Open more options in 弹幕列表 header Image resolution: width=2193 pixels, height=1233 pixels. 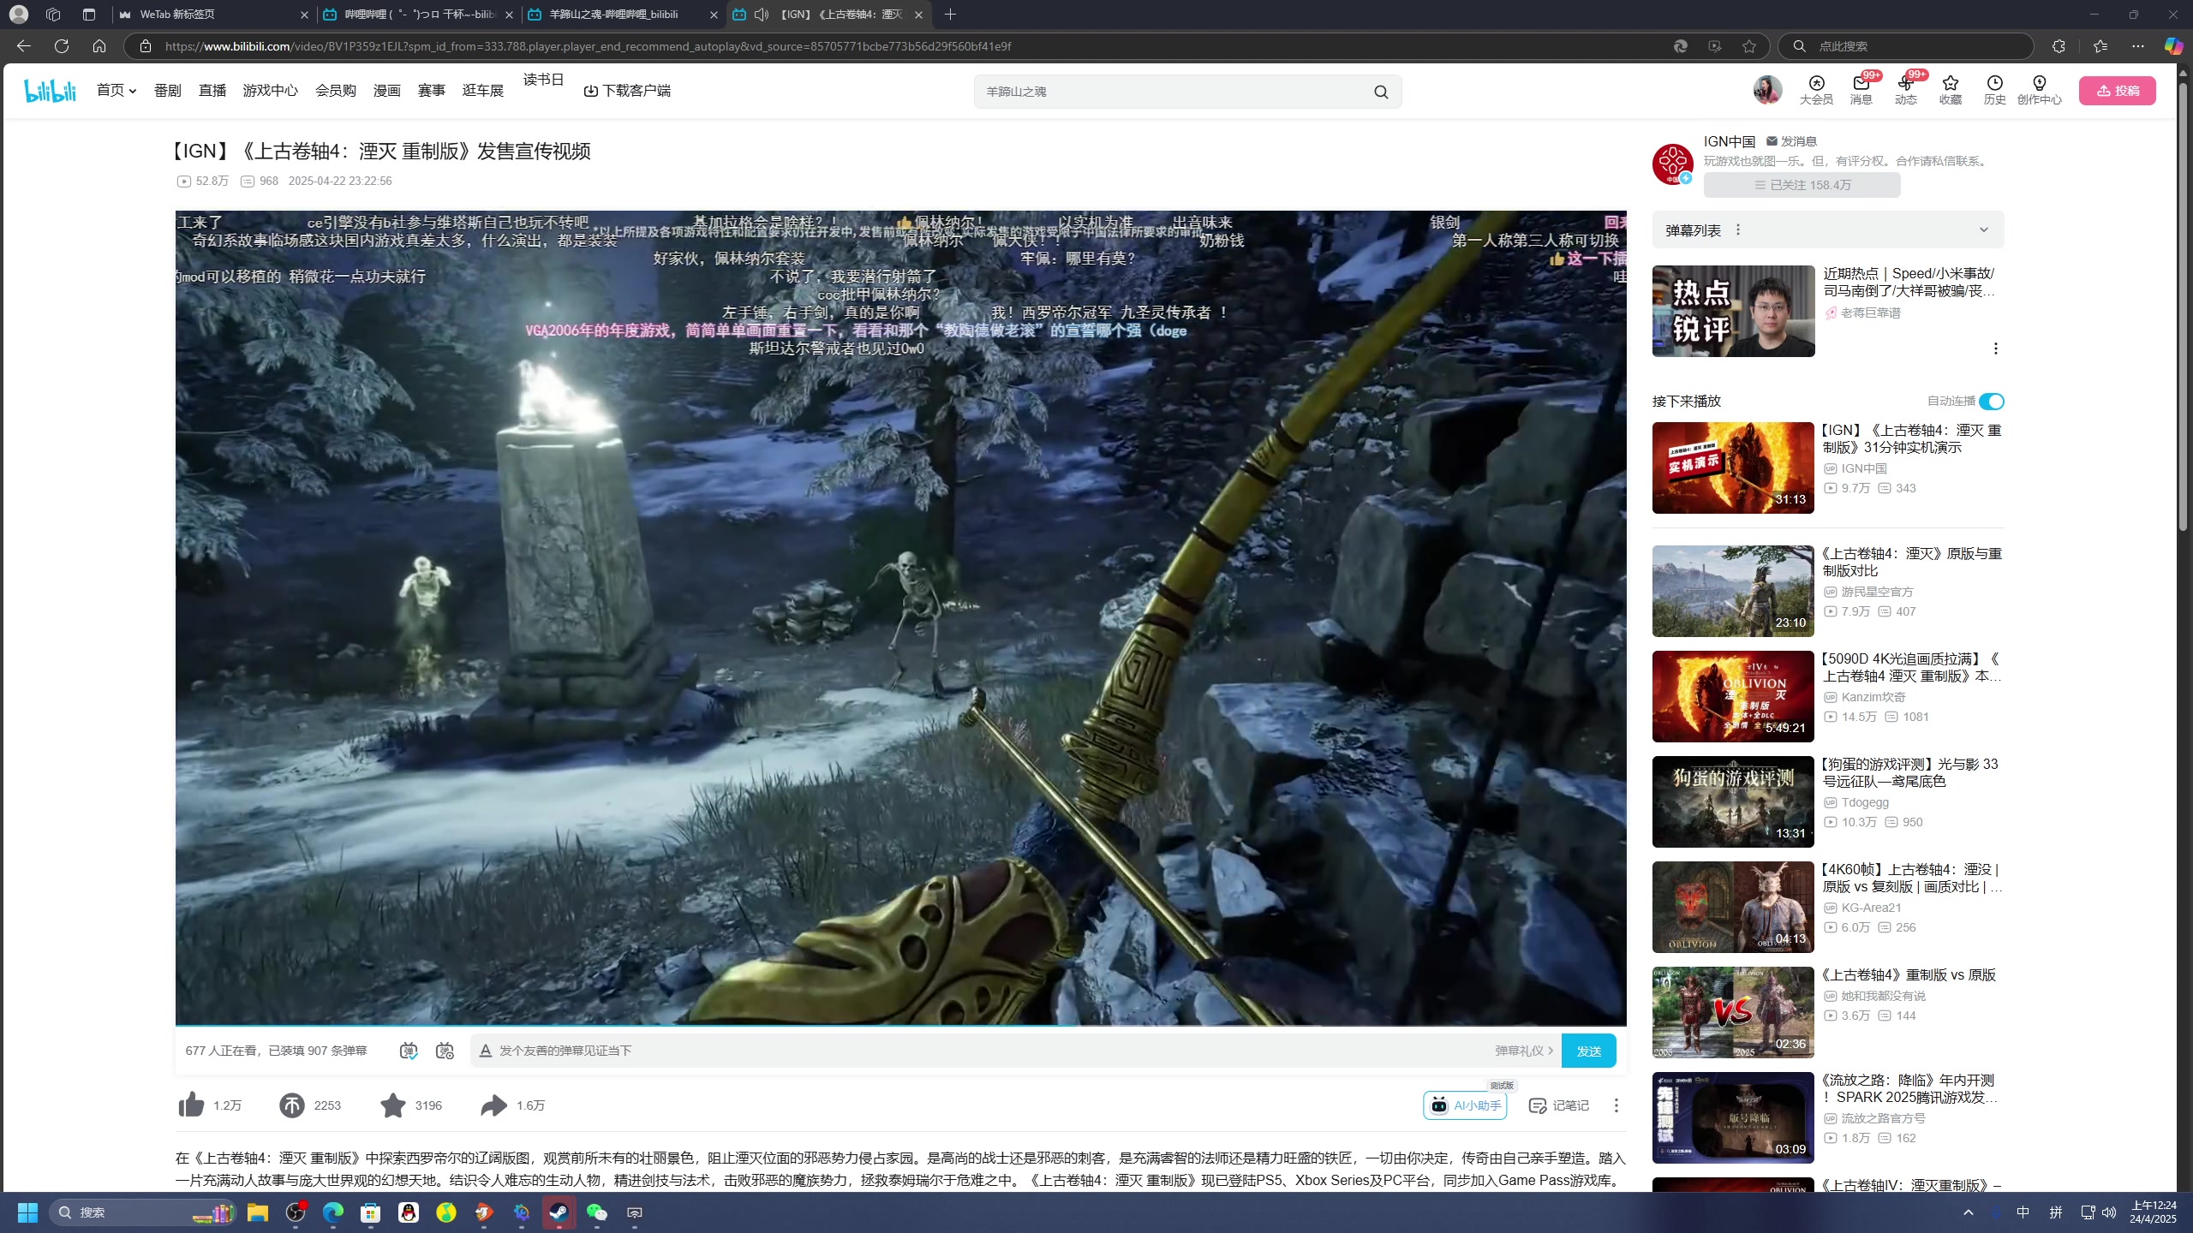1738,229
